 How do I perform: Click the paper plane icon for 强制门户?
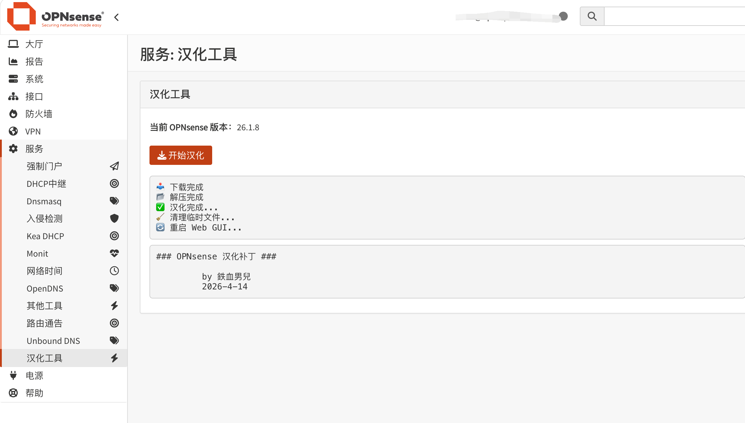coord(114,166)
